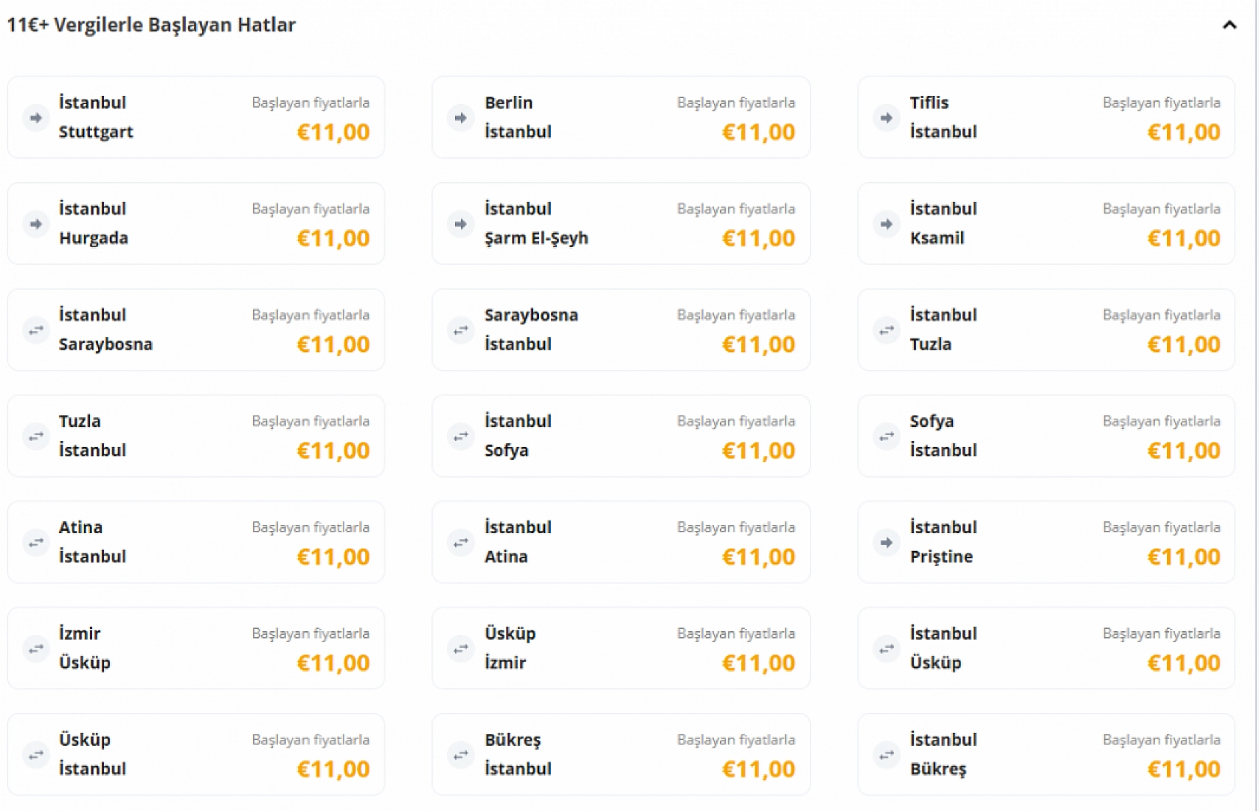Click one-way arrow icon for Berlin–İstanbul
Screen dimensions: 1259x811
[460, 118]
